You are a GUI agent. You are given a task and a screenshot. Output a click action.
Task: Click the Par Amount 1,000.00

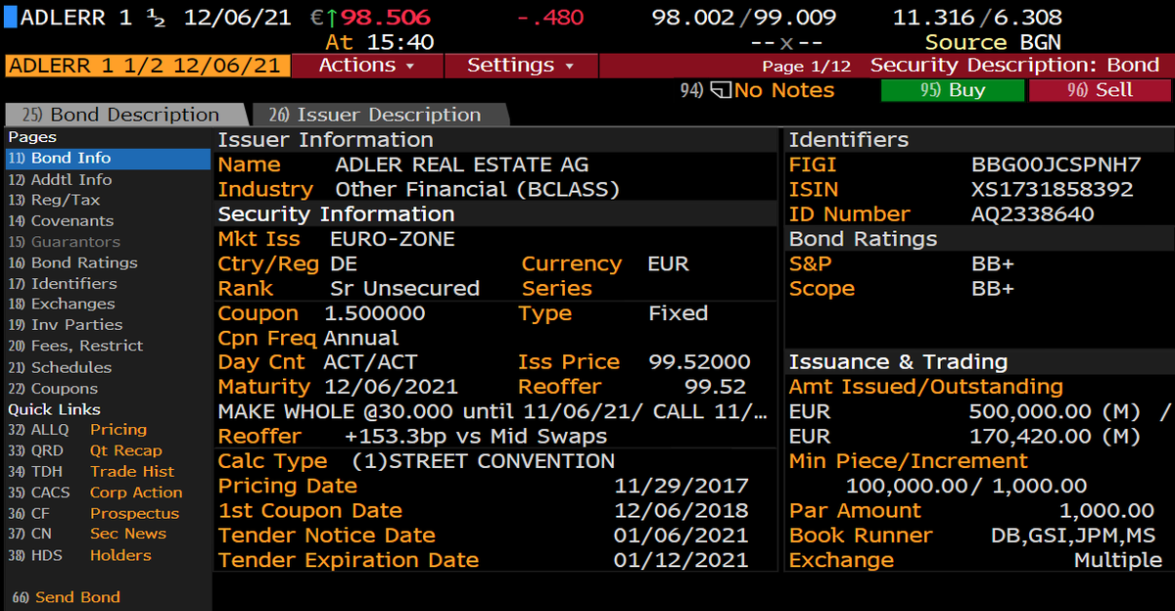tap(1106, 510)
